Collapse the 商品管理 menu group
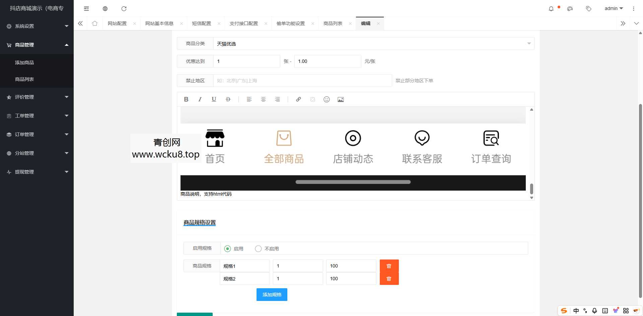 coord(37,45)
